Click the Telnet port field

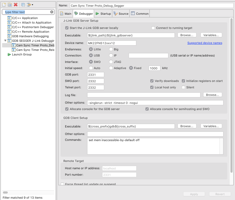(96, 88)
